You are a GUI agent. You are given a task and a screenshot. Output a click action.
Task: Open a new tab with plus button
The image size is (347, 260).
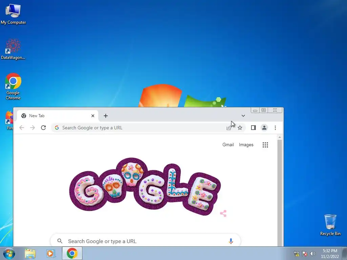pos(106,116)
